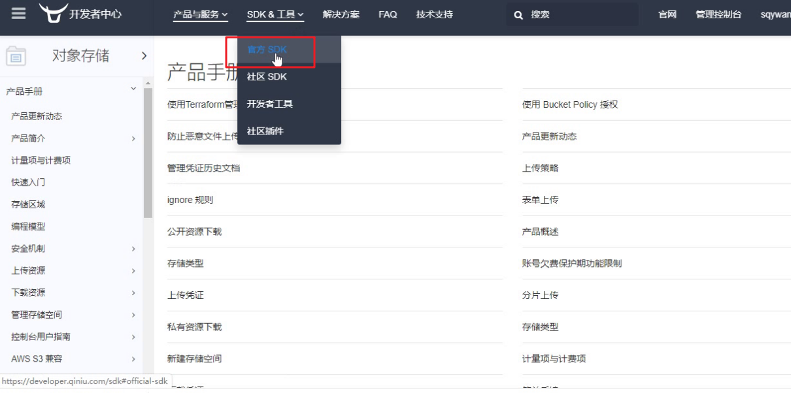Click 对象存储 sidebar heading
This screenshot has height=393, width=791.
coord(80,56)
